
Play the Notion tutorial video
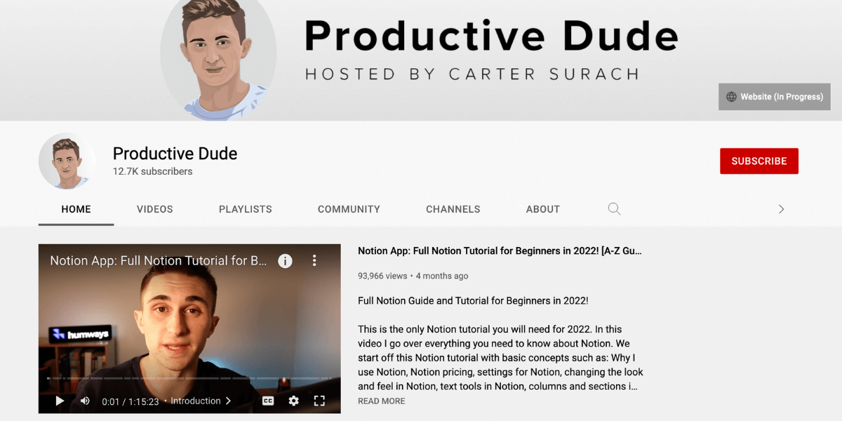coord(60,401)
